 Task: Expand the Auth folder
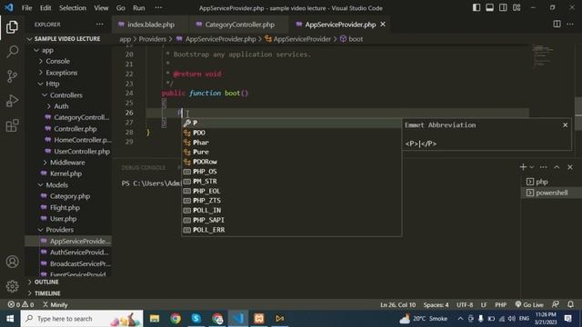click(x=61, y=106)
